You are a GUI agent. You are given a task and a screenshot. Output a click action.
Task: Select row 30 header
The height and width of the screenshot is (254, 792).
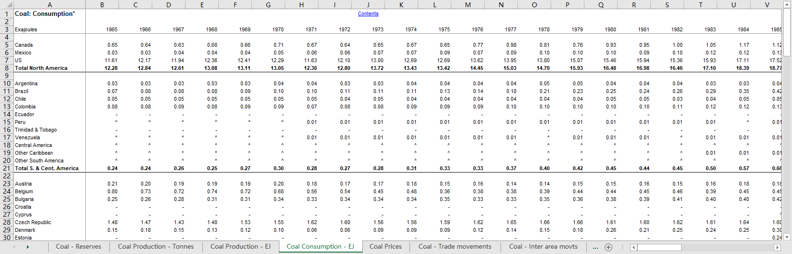click(x=7, y=238)
